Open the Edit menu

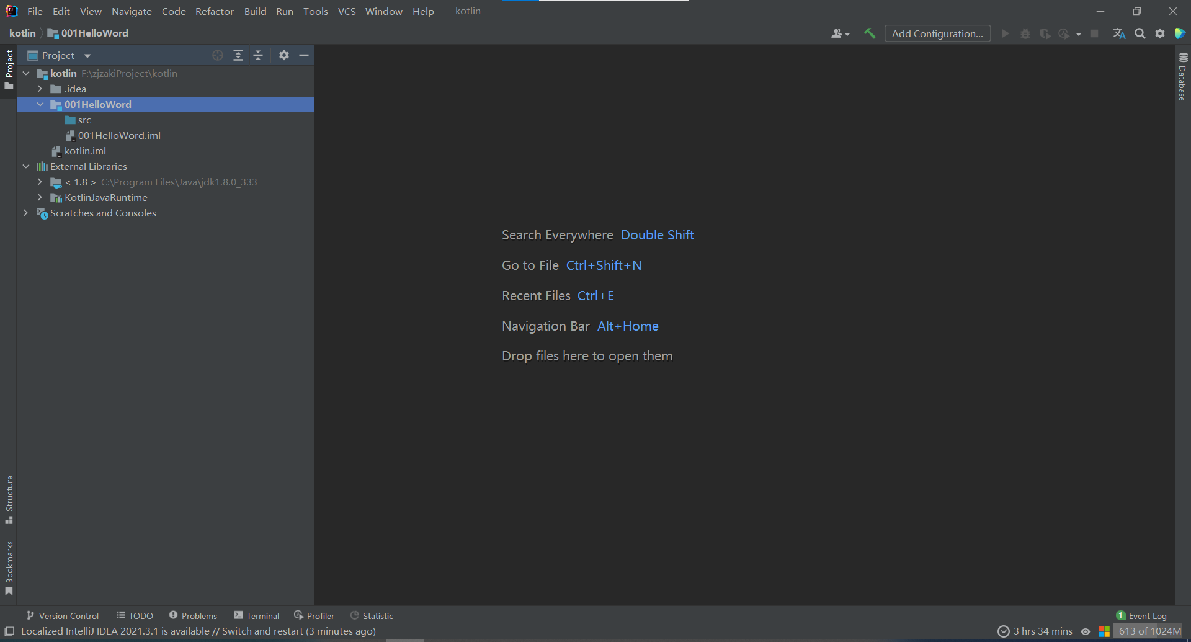coord(61,11)
